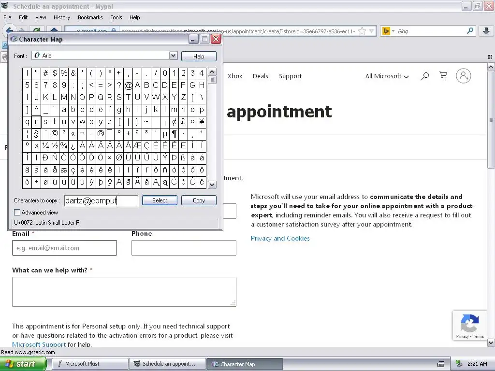
Task: Select the plus-minus ± character
Action: pyautogui.click(x=128, y=134)
